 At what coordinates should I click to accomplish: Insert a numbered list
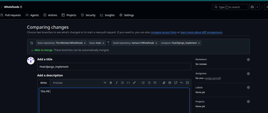143,83
